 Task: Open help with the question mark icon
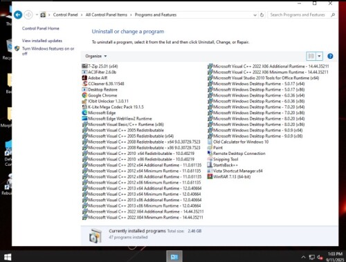[x=330, y=56]
